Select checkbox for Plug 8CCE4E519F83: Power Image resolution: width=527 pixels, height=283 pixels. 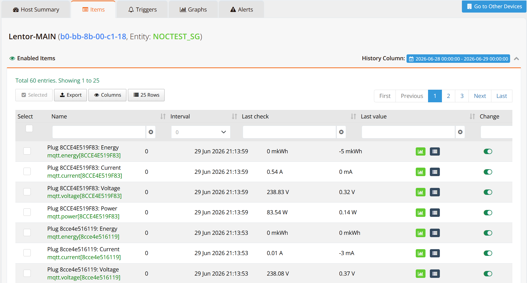click(x=27, y=212)
